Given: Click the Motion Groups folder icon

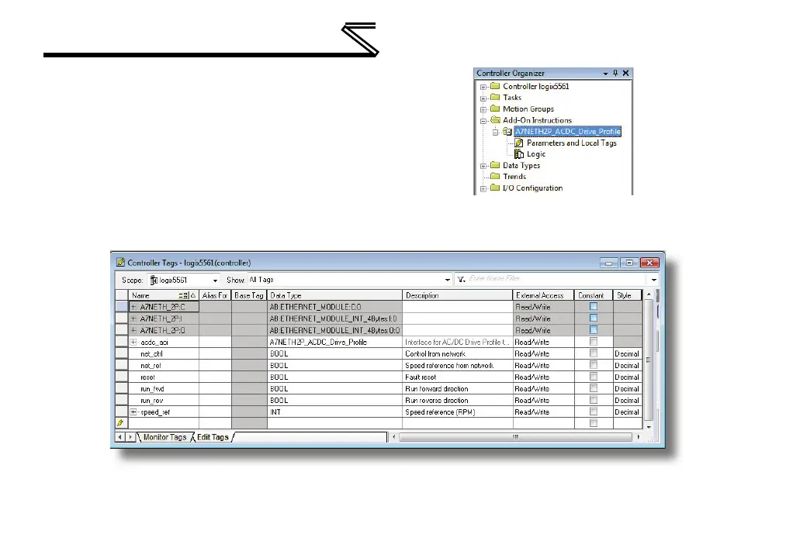Looking at the screenshot, I should coord(495,108).
